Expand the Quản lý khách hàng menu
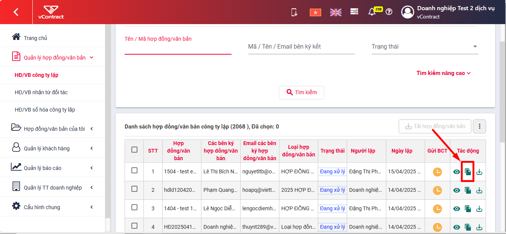 (53, 148)
